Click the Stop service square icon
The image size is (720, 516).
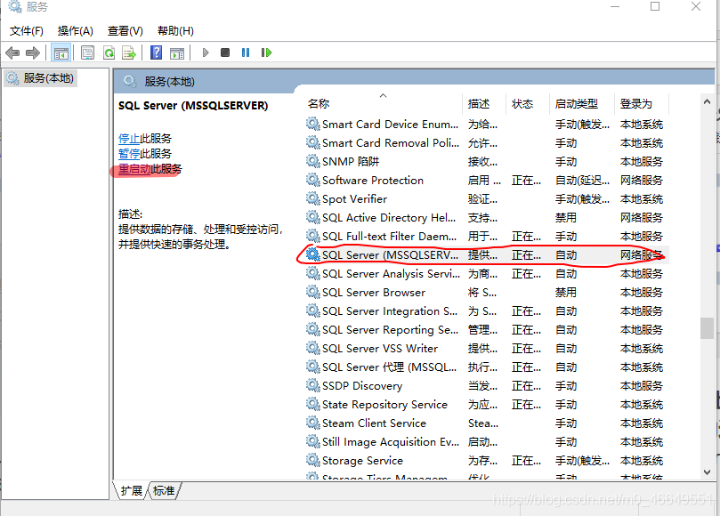[x=225, y=52]
